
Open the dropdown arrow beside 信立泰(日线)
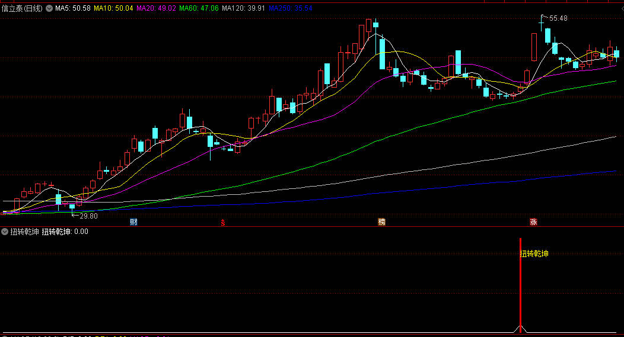click(x=49, y=8)
